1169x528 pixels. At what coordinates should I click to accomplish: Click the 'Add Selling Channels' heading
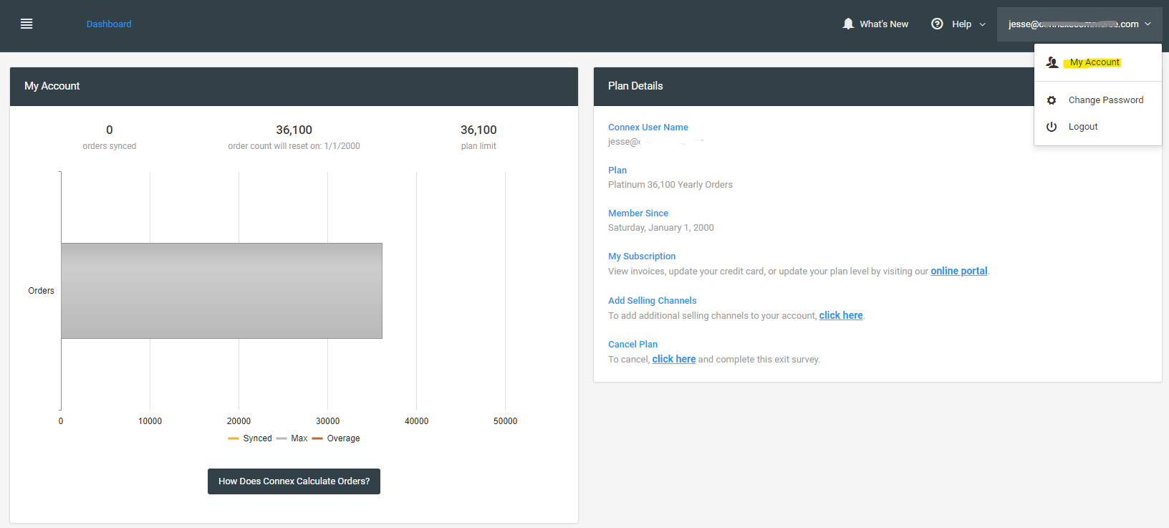tap(653, 301)
